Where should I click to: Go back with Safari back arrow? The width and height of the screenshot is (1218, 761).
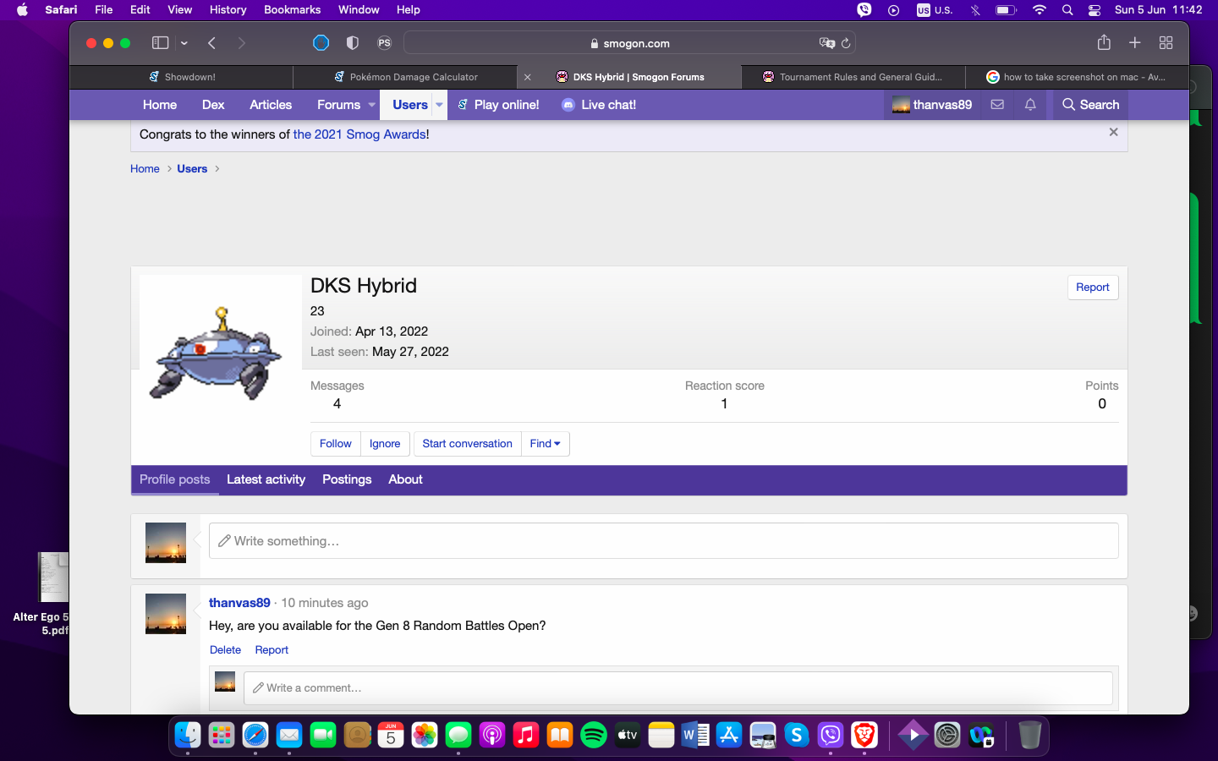tap(211, 43)
